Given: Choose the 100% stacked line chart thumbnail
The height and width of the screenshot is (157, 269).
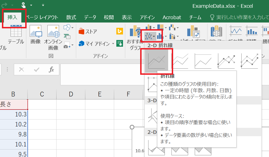Looking at the screenshot, I should pyautogui.click(x=203, y=61).
